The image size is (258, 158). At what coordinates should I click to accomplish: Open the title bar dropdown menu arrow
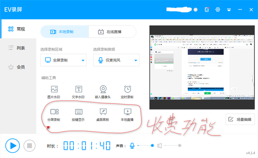pyautogui.click(x=229, y=10)
